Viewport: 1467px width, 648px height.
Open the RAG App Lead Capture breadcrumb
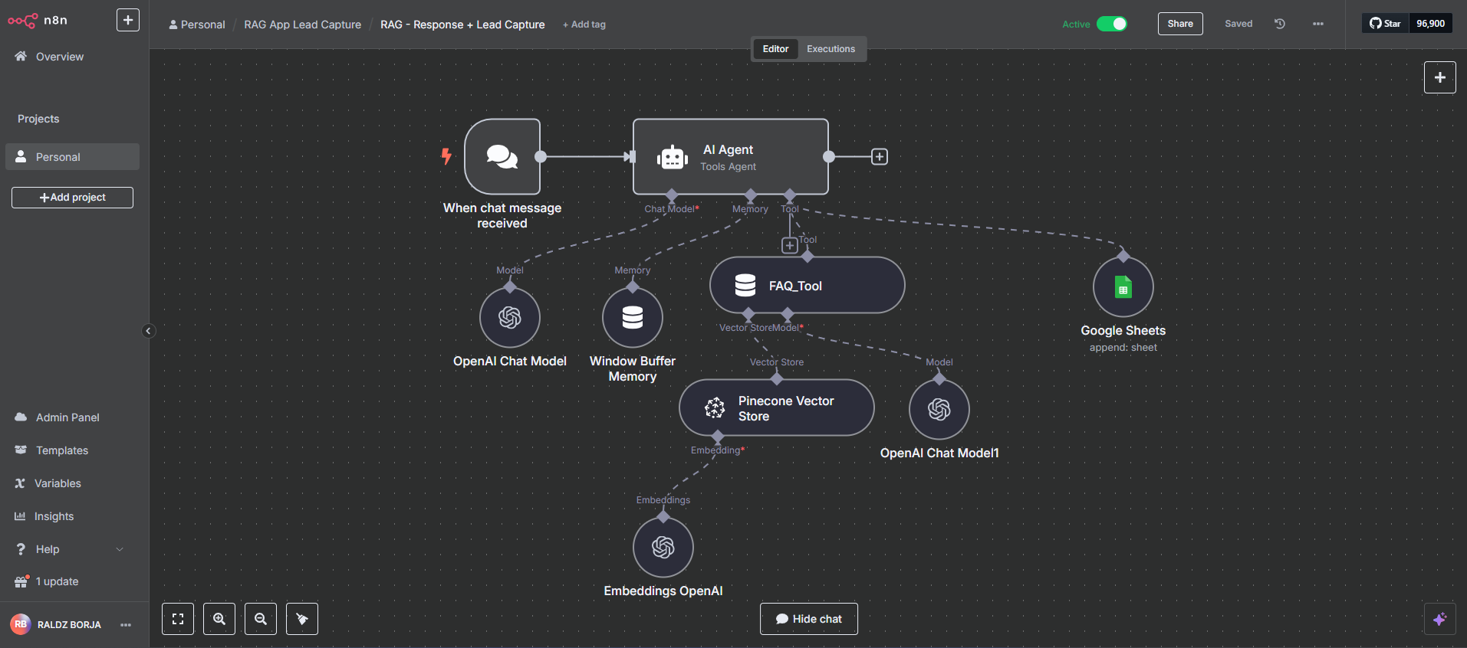tap(303, 25)
